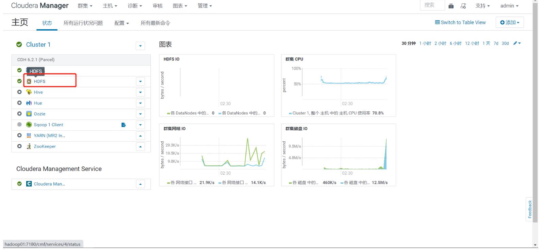The height and width of the screenshot is (251, 548).
Task: Click ZooKeeper stopped status icon
Action: pos(19,146)
